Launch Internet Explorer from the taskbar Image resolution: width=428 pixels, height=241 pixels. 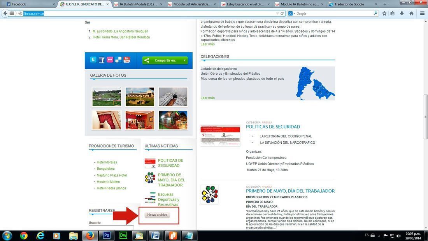click(40, 236)
